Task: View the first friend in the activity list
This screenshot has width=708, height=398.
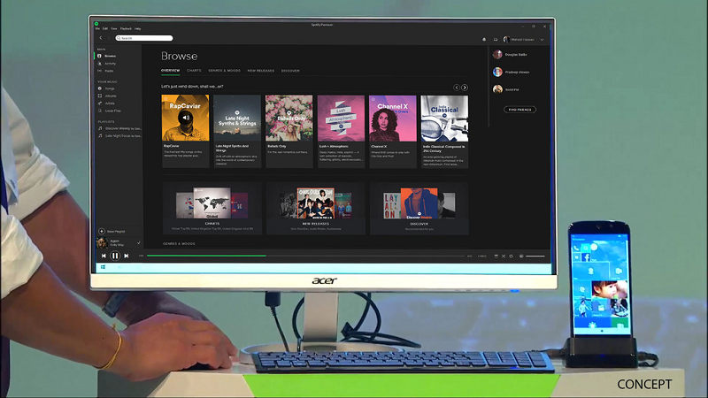Action: pyautogui.click(x=511, y=55)
